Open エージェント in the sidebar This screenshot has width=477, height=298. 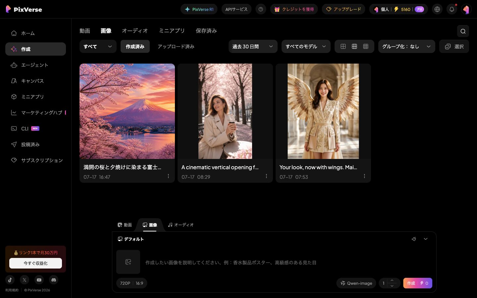[x=35, y=65]
